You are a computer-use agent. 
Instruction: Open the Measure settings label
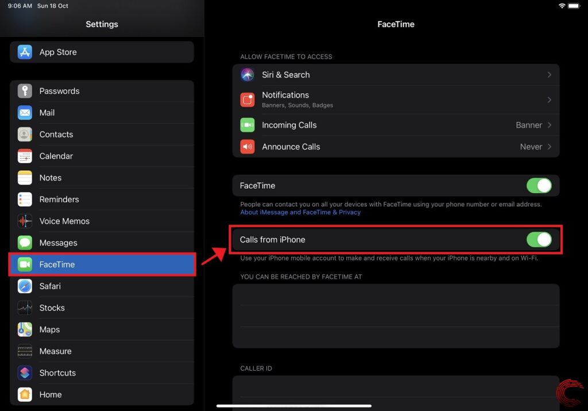pyautogui.click(x=56, y=351)
